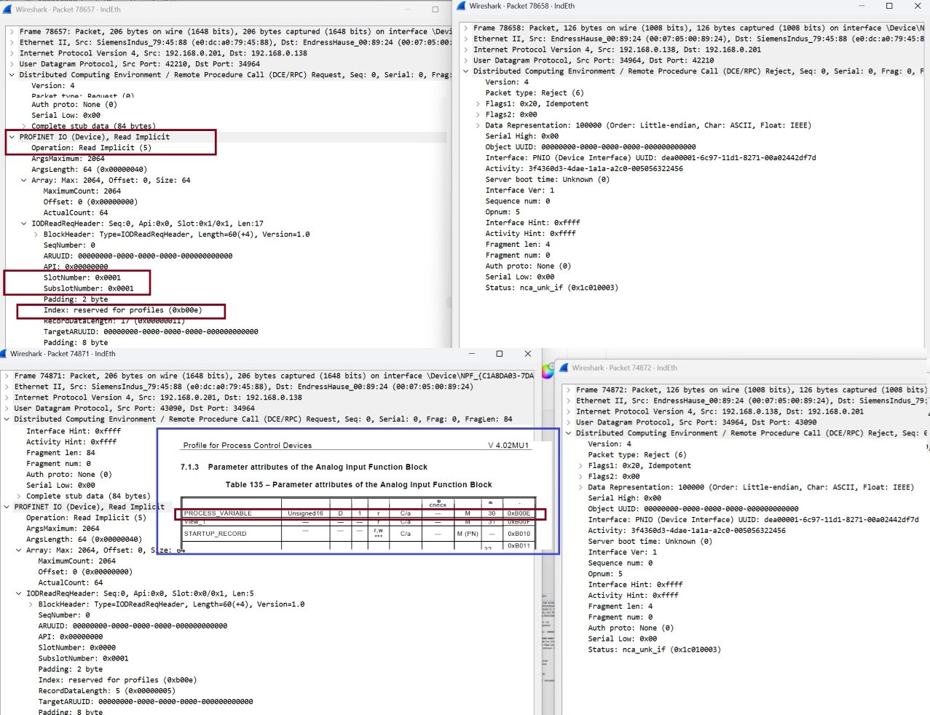Select 'Status: nca_unk_if' in Packet 78658
The image size is (930, 715).
coord(552,288)
